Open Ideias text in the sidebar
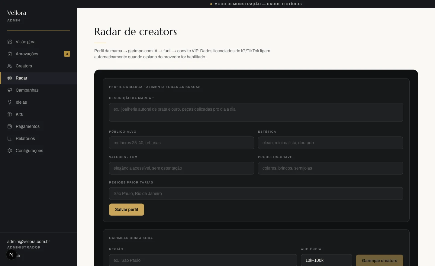This screenshot has height=266, width=435. coord(21,102)
